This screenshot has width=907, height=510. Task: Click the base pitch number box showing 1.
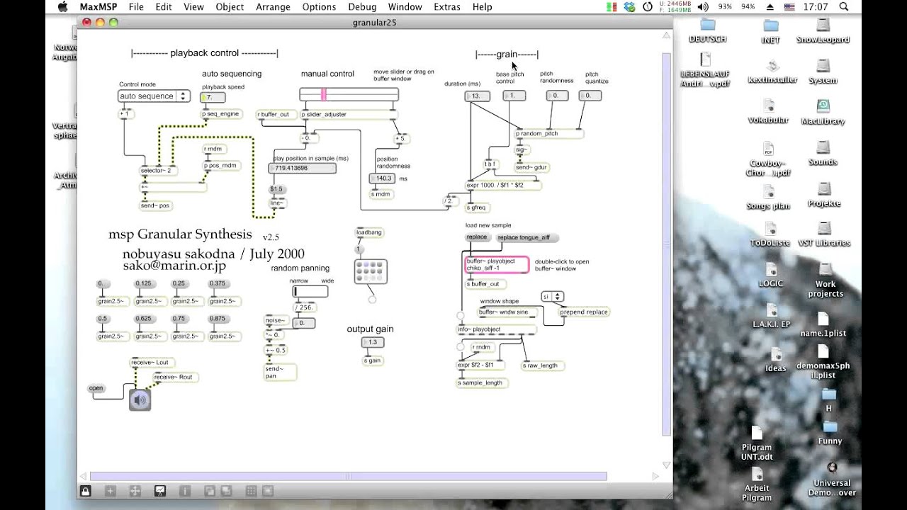514,96
